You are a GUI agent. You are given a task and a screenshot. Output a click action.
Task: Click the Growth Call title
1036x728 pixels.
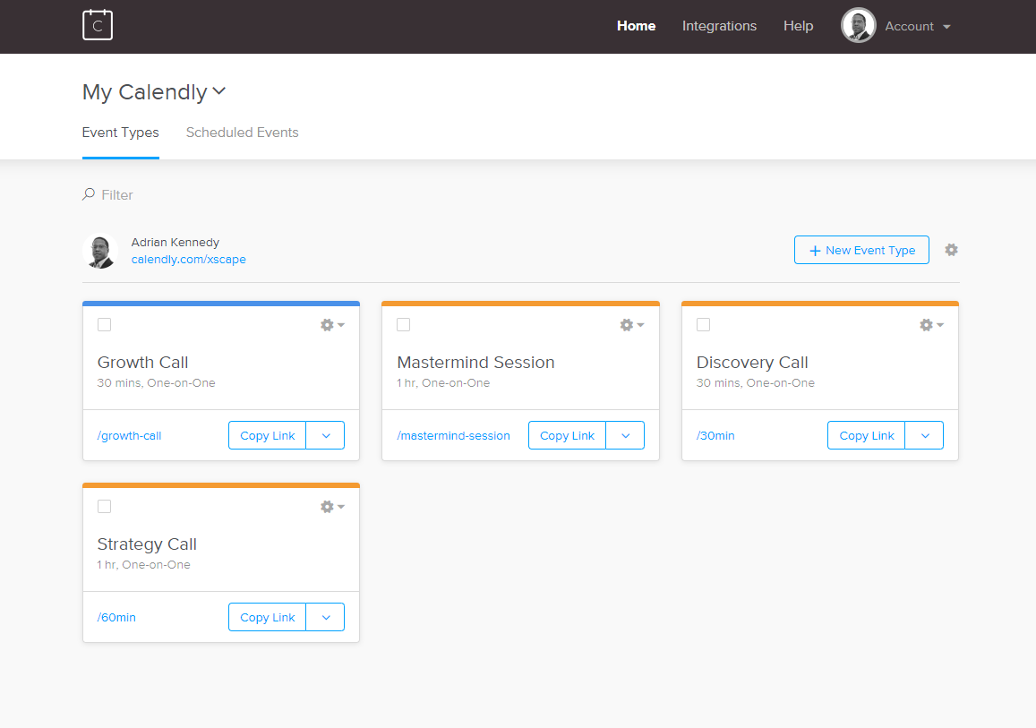[142, 362]
